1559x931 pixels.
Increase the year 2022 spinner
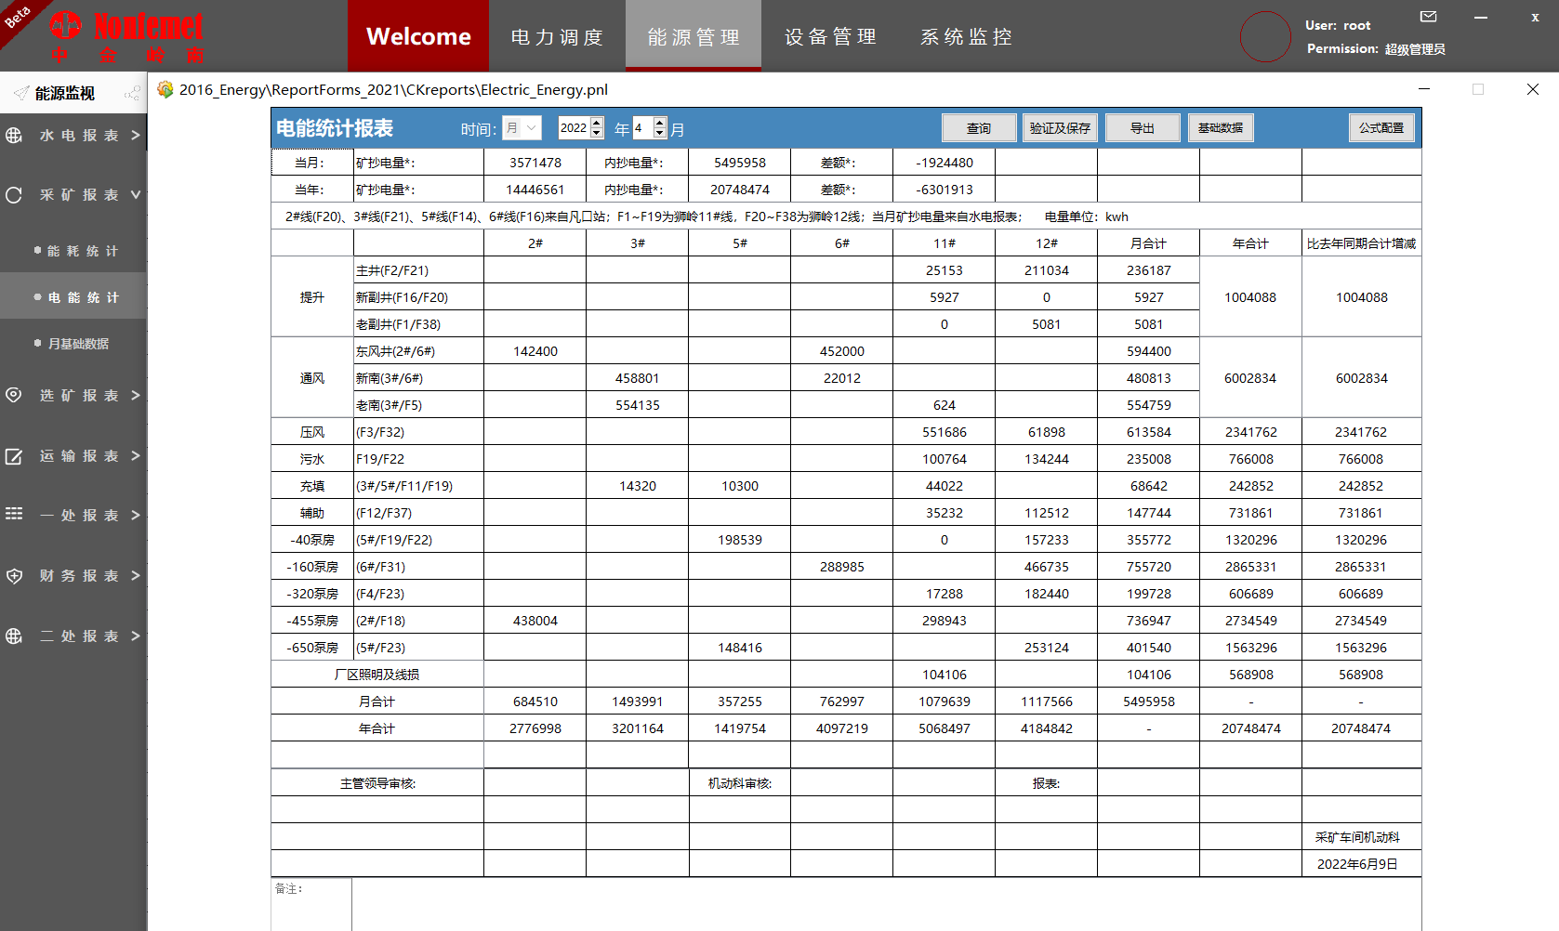point(598,123)
